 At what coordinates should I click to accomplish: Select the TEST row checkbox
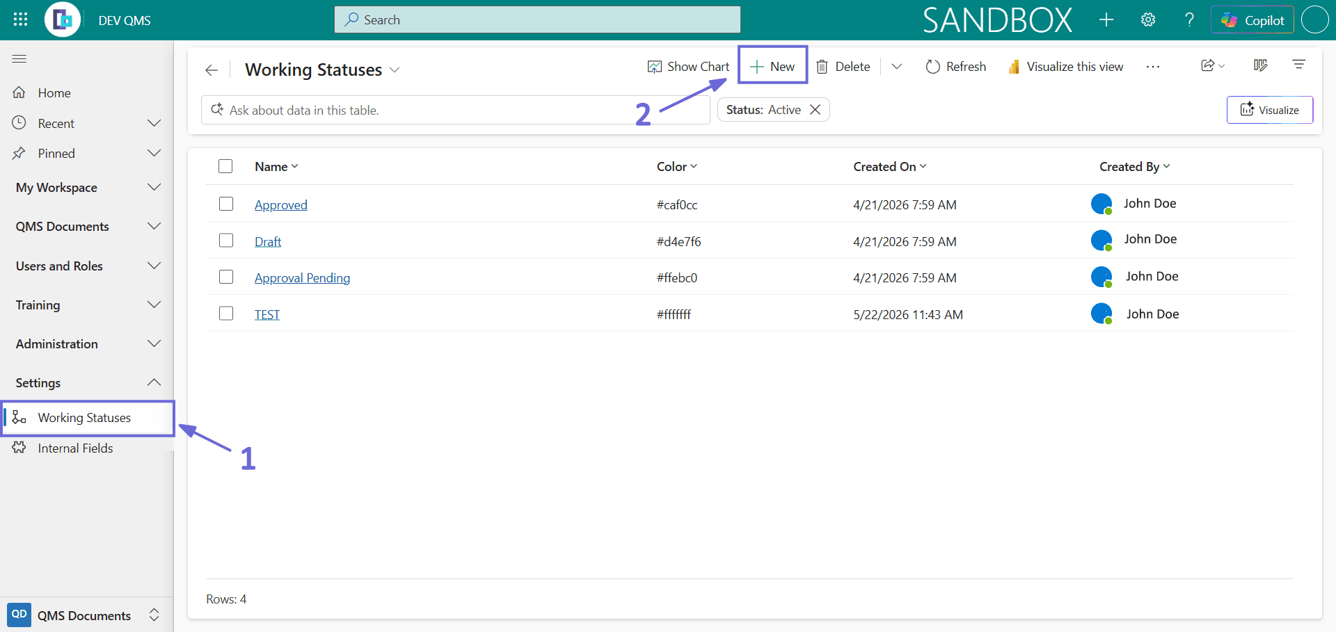coord(226,313)
